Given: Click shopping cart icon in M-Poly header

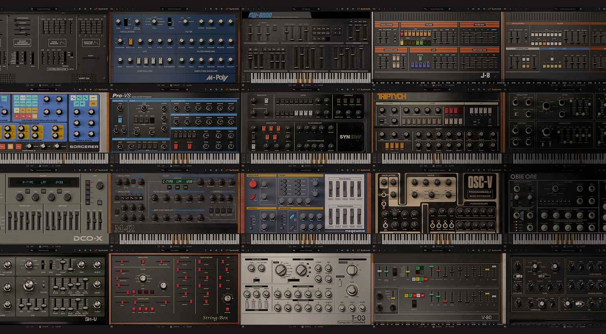Looking at the screenshot, I should click(x=222, y=9).
